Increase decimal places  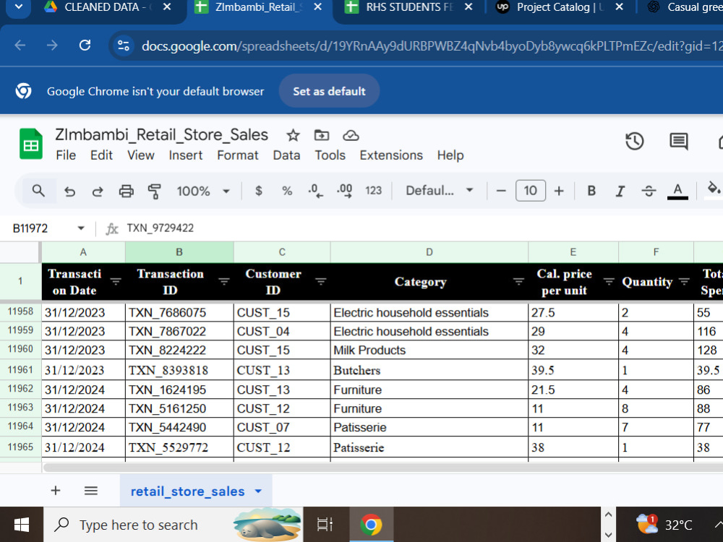pyautogui.click(x=344, y=191)
